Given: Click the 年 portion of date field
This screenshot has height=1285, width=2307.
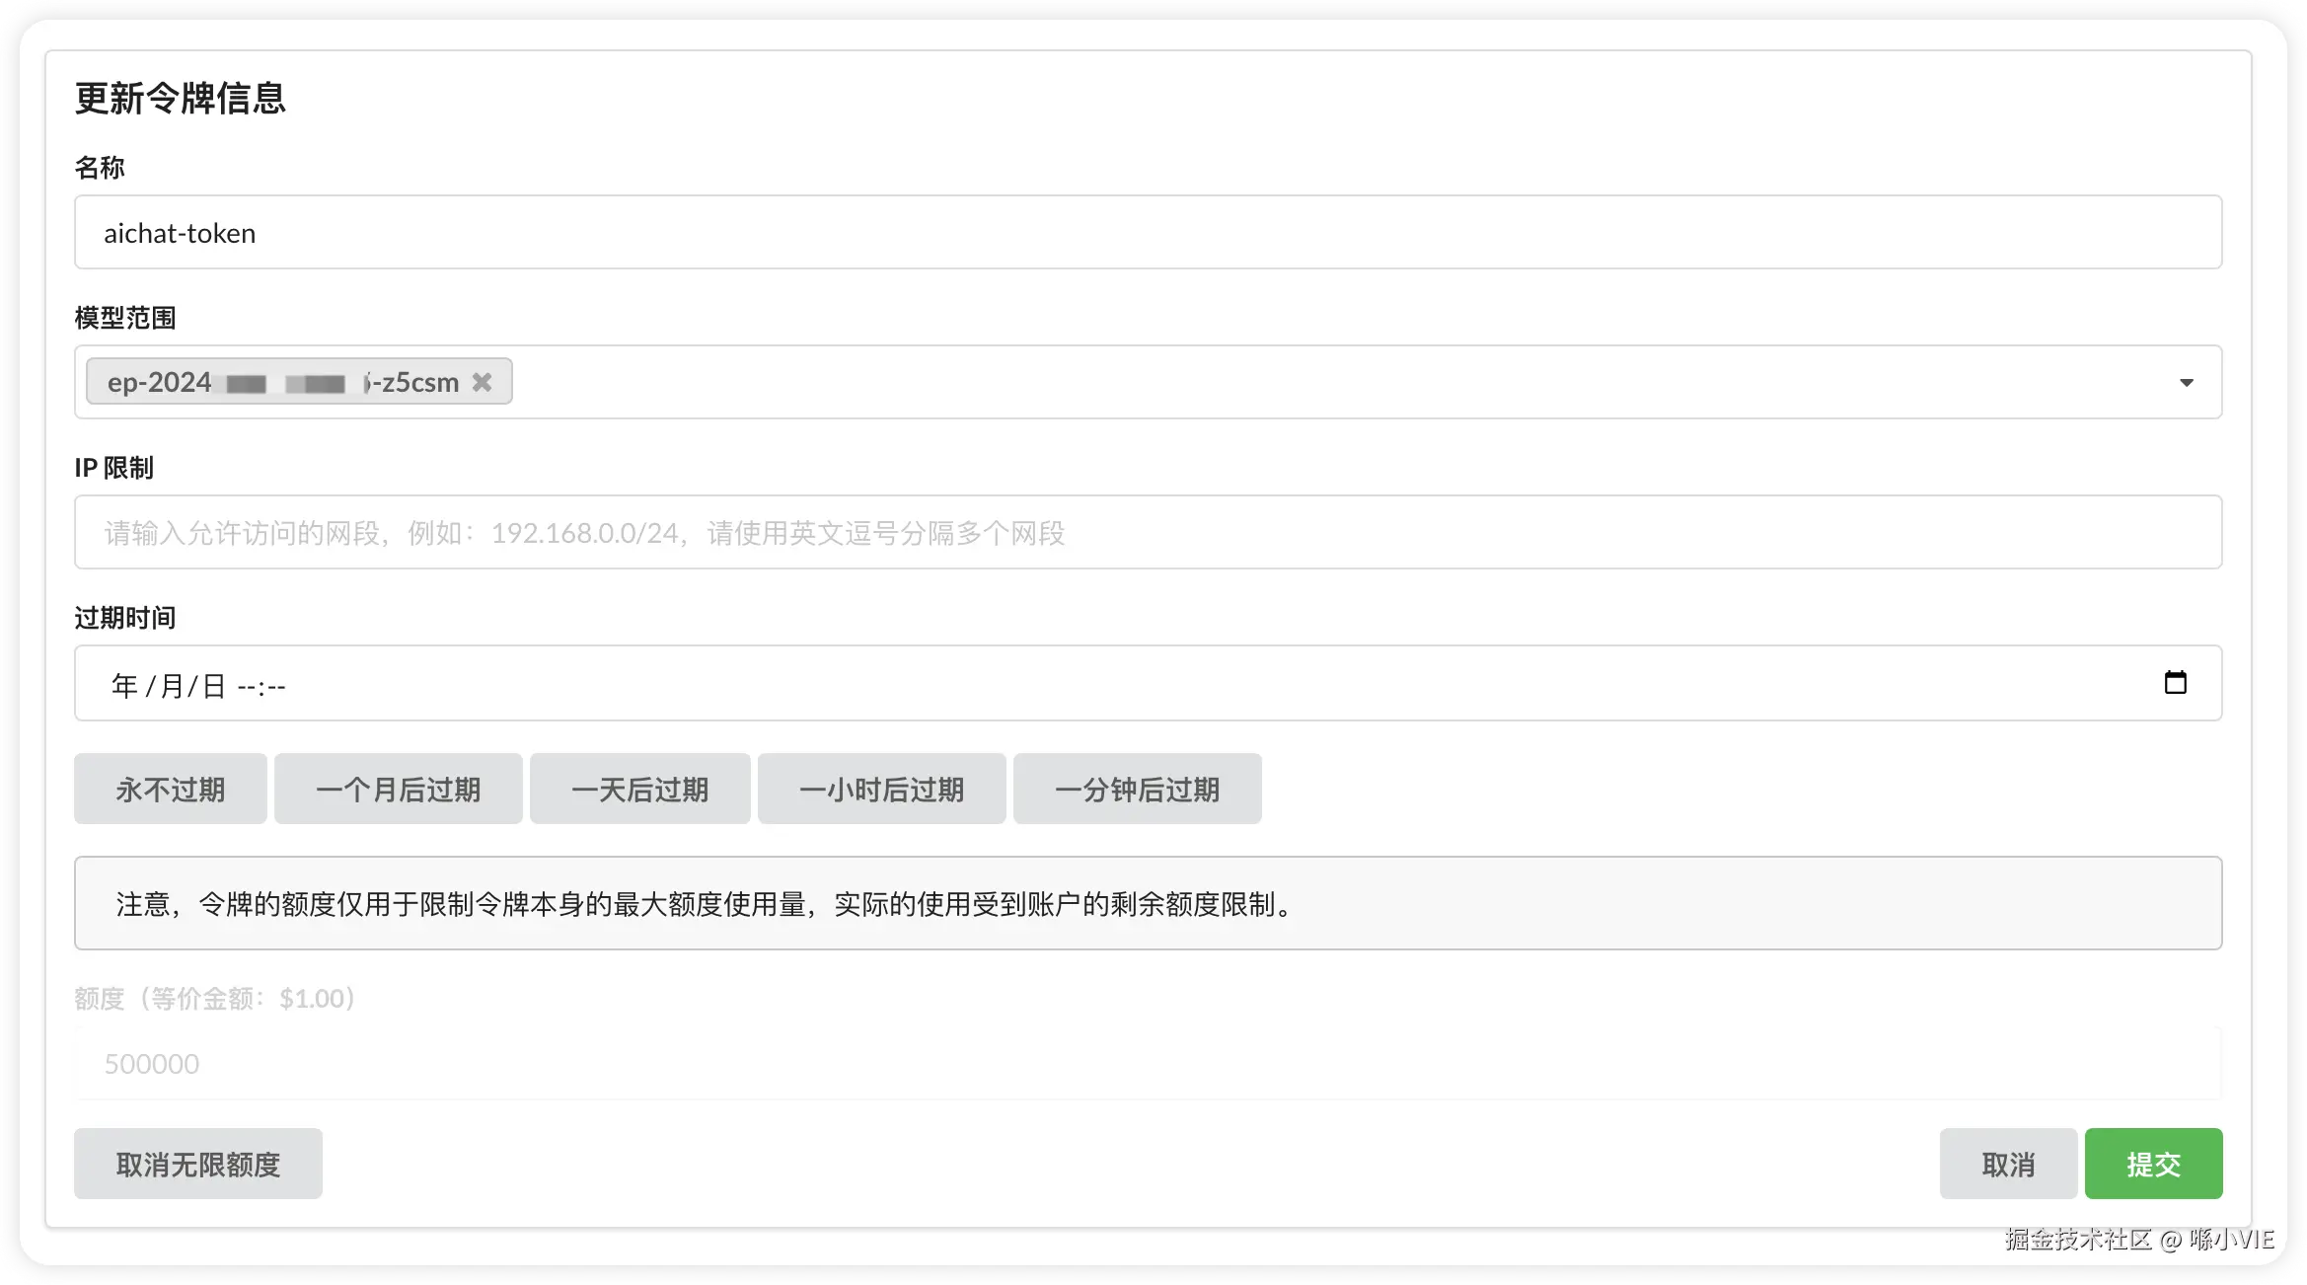Looking at the screenshot, I should [x=124, y=686].
